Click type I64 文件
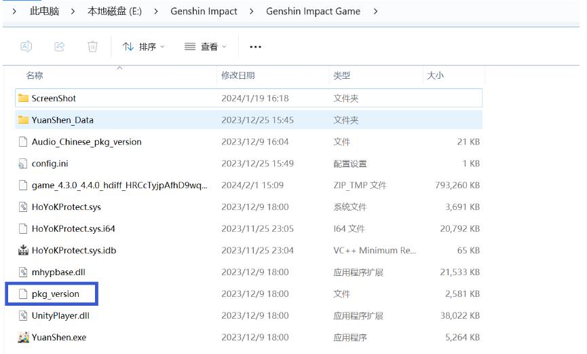Screen dimensions: 587x354 coord(349,229)
